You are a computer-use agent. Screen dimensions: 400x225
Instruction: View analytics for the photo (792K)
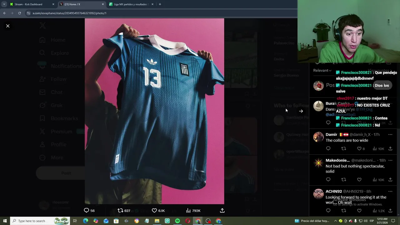pos(193,211)
